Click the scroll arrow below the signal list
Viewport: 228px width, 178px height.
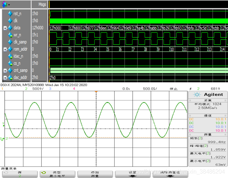[3, 81]
